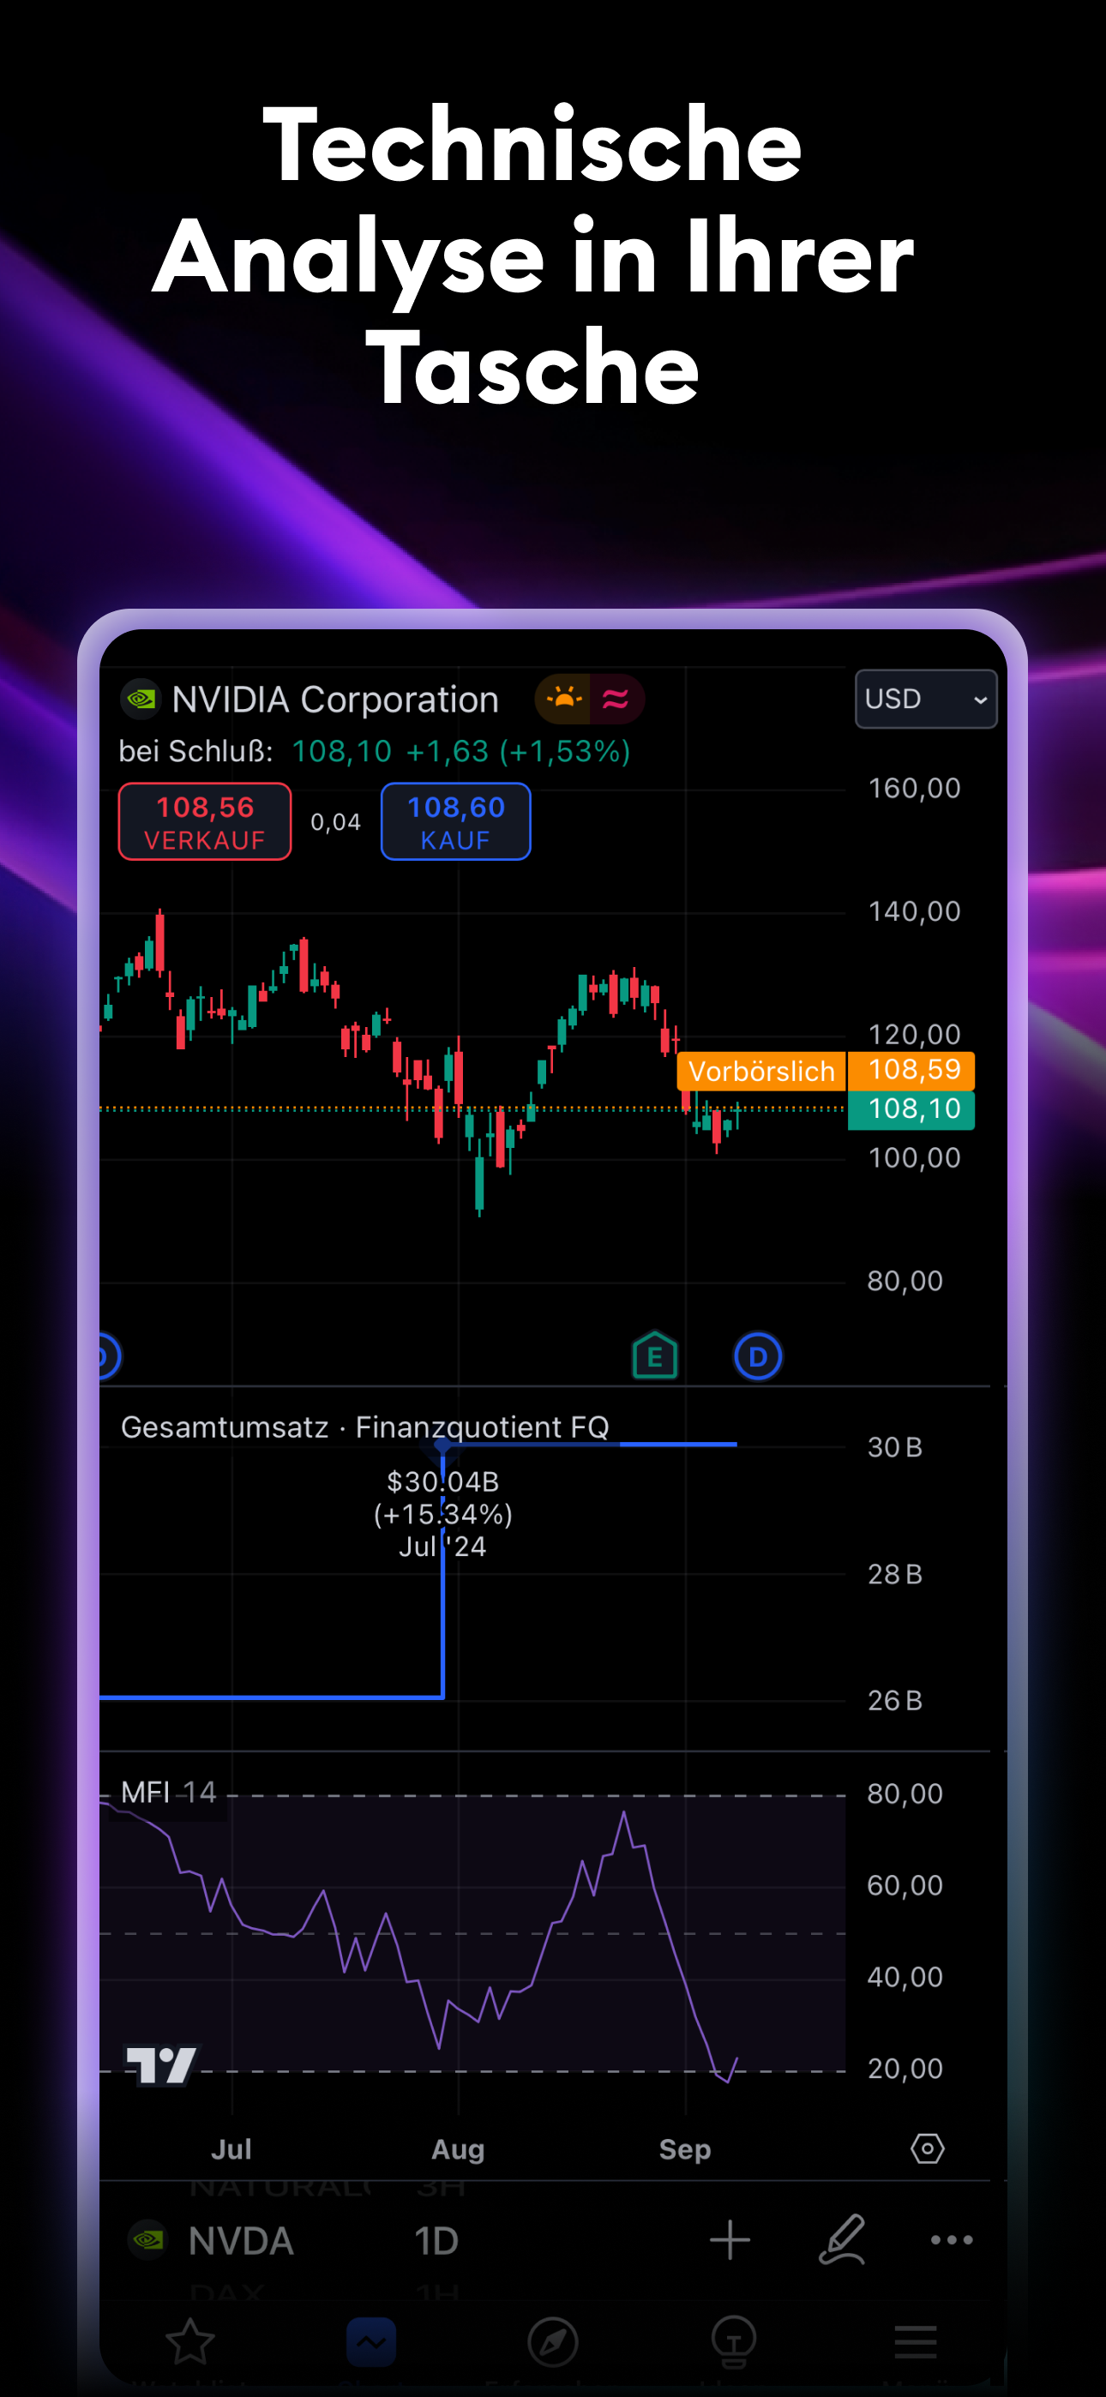Screen dimensions: 1106x2397
Task: Tap the pre-market sun session icon
Action: click(562, 699)
